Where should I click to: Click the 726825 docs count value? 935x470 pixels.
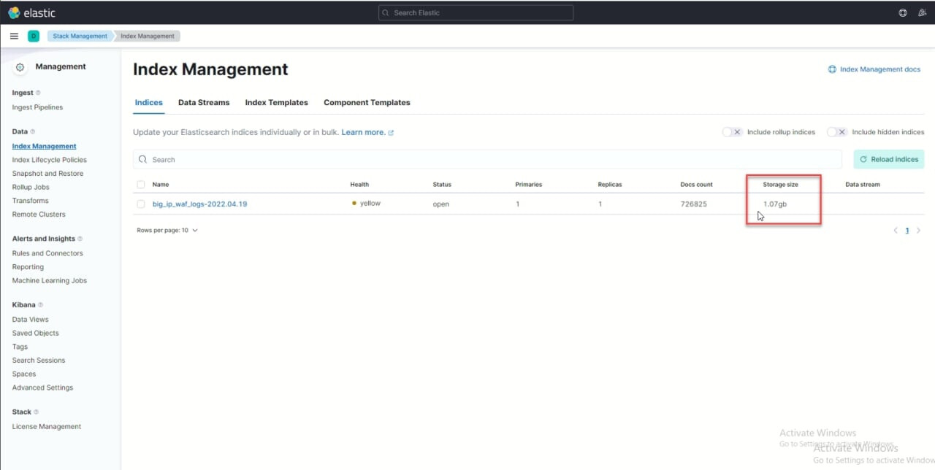pyautogui.click(x=693, y=204)
